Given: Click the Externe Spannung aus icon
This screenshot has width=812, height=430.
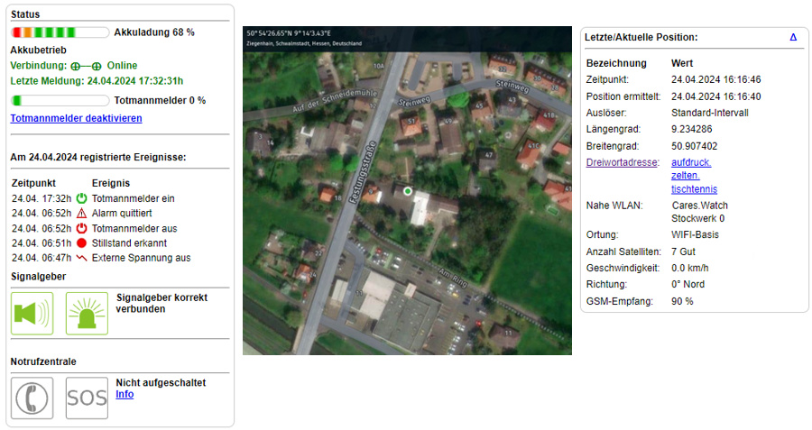Looking at the screenshot, I should pos(81,258).
